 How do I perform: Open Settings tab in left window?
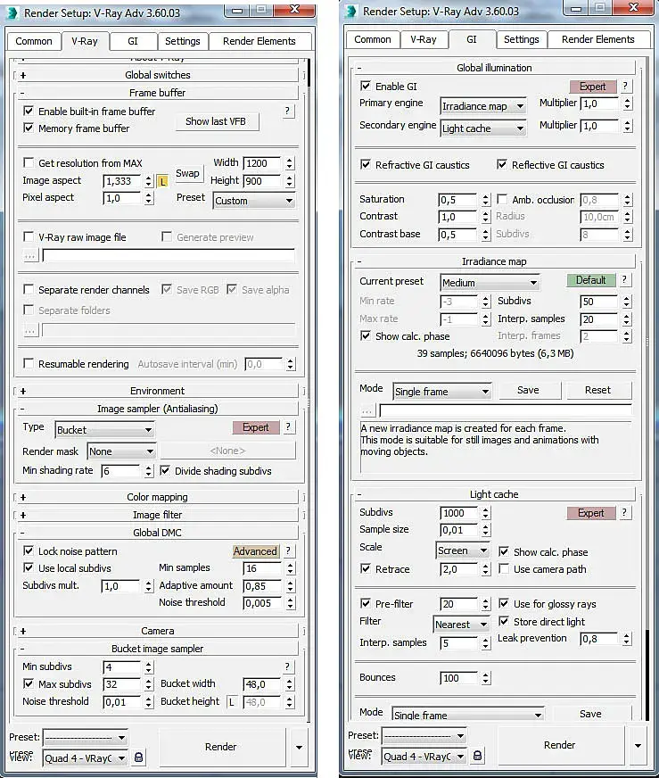183,41
